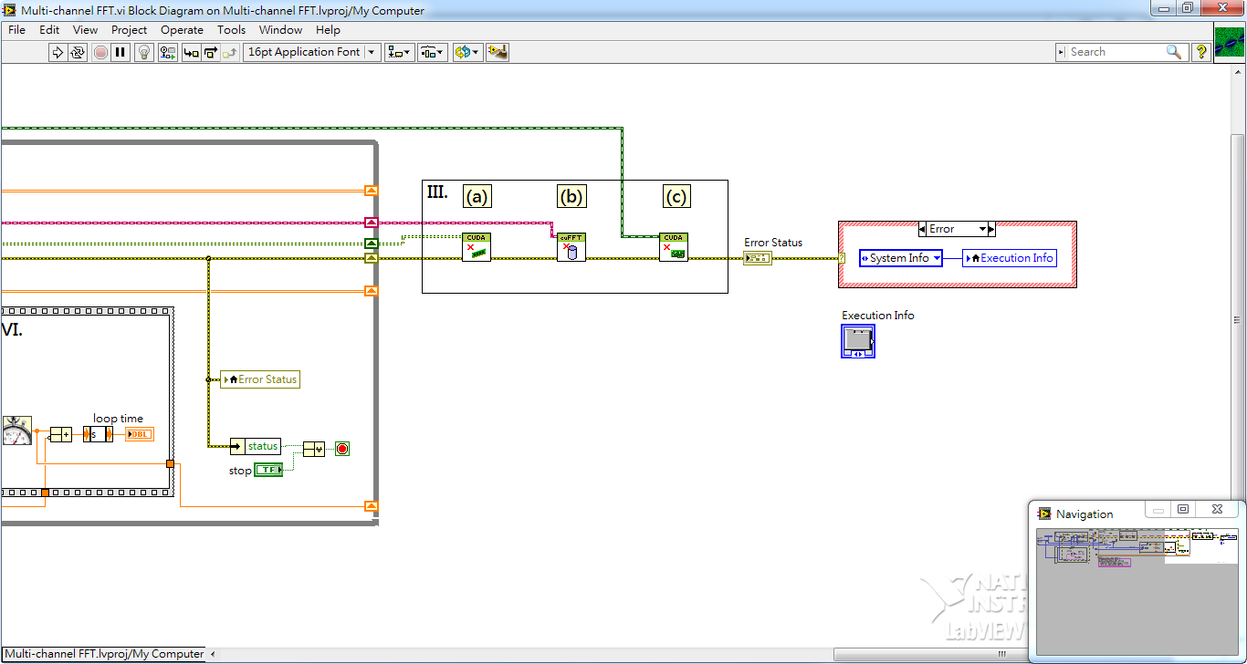Enable Highlight Execution lightbulb
The image size is (1247, 664).
[144, 52]
